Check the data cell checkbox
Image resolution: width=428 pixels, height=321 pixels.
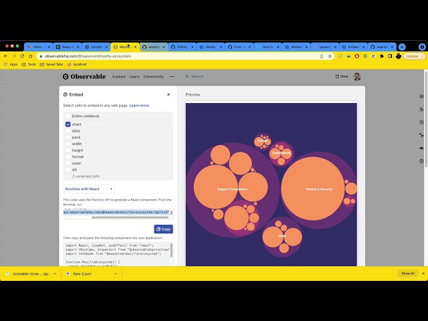click(68, 131)
